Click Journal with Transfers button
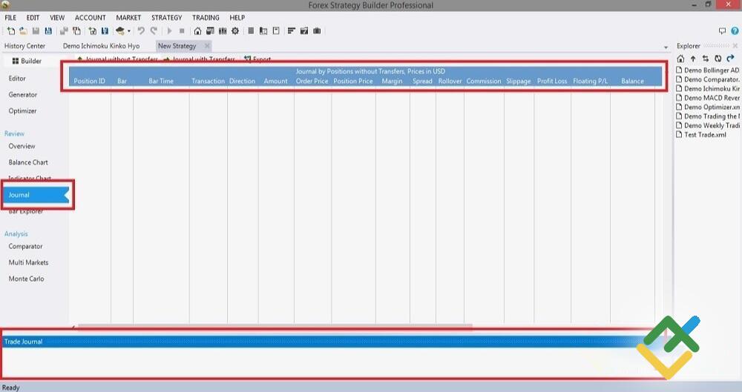 point(199,59)
